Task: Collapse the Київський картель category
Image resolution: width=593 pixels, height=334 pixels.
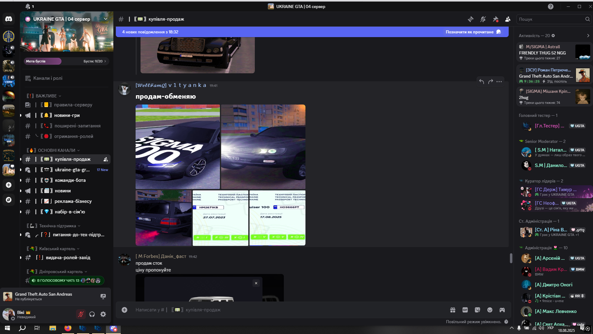Action: coord(53,249)
